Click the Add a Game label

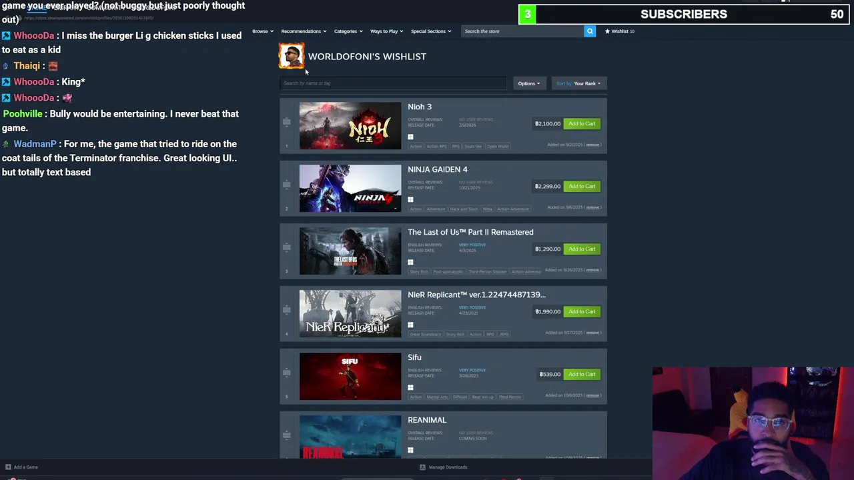point(26,467)
